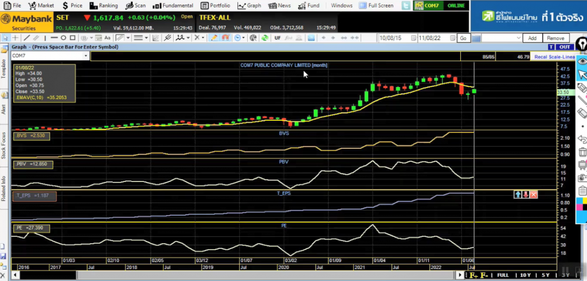Pick the magenta color swatch in right sidebar
Viewport: 587px width, 281px height.
tap(580, 207)
